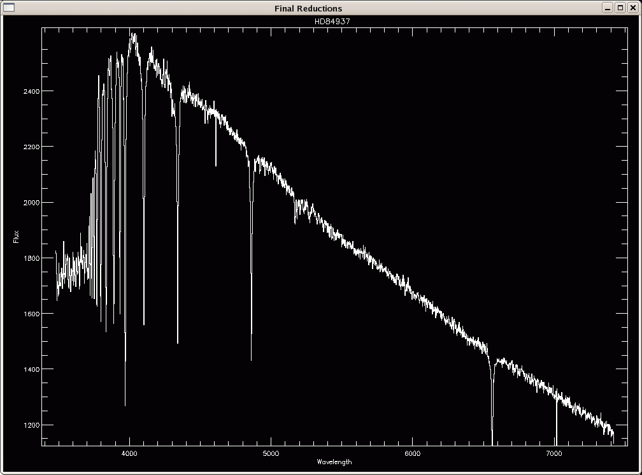Click the 6000 wavelength tick label
The width and height of the screenshot is (642, 475).
click(413, 453)
